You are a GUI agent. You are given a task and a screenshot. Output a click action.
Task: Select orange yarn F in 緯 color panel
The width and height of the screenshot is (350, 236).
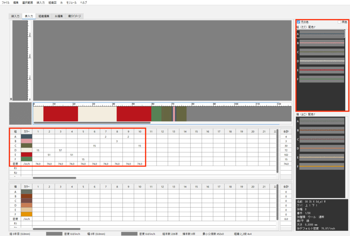322,166
